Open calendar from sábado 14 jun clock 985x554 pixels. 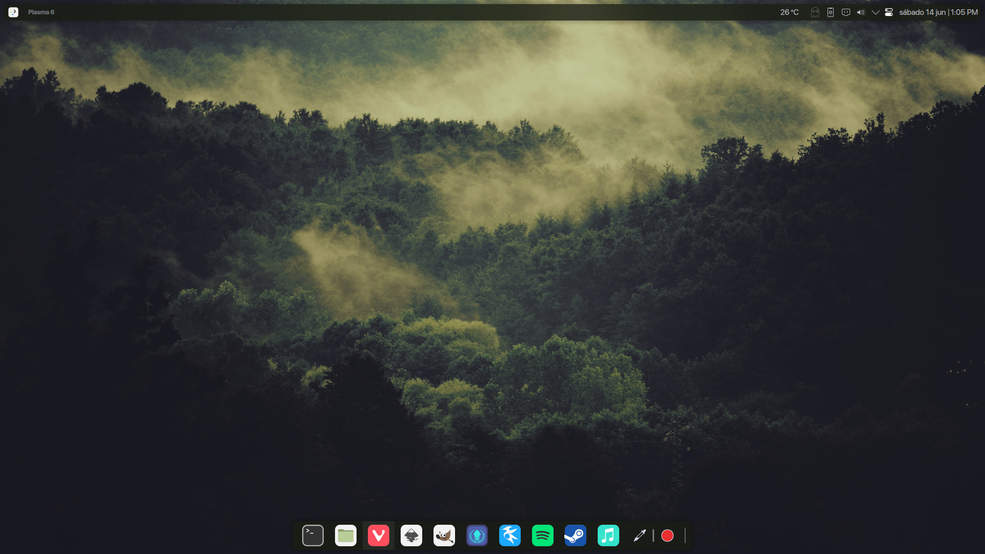point(938,12)
